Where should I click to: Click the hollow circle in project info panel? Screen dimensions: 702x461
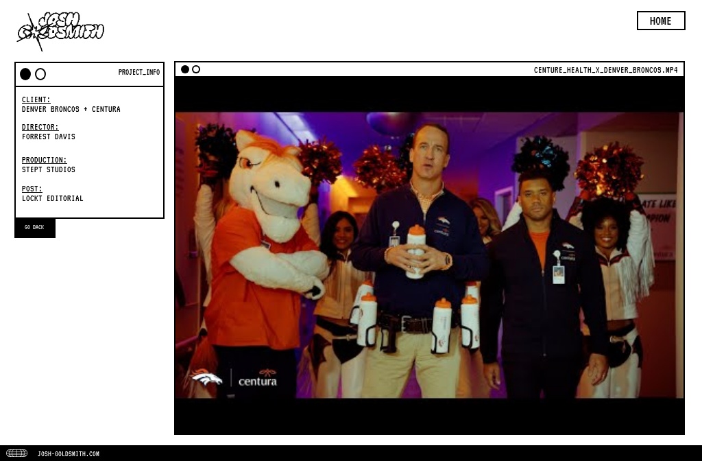pyautogui.click(x=40, y=74)
